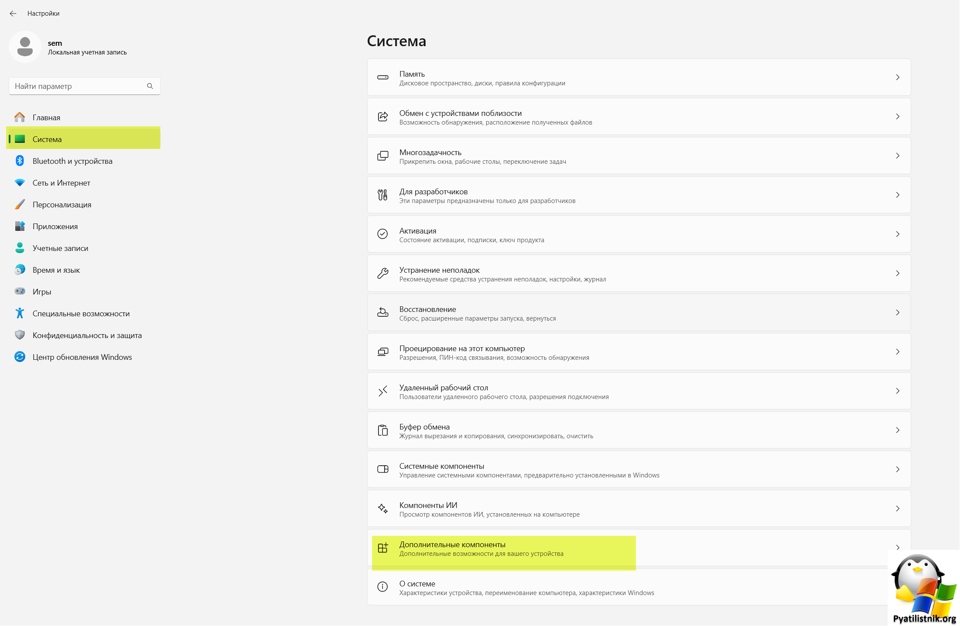960x626 pixels.
Task: Click the magnifier icon in the search box
Action: pyautogui.click(x=150, y=86)
